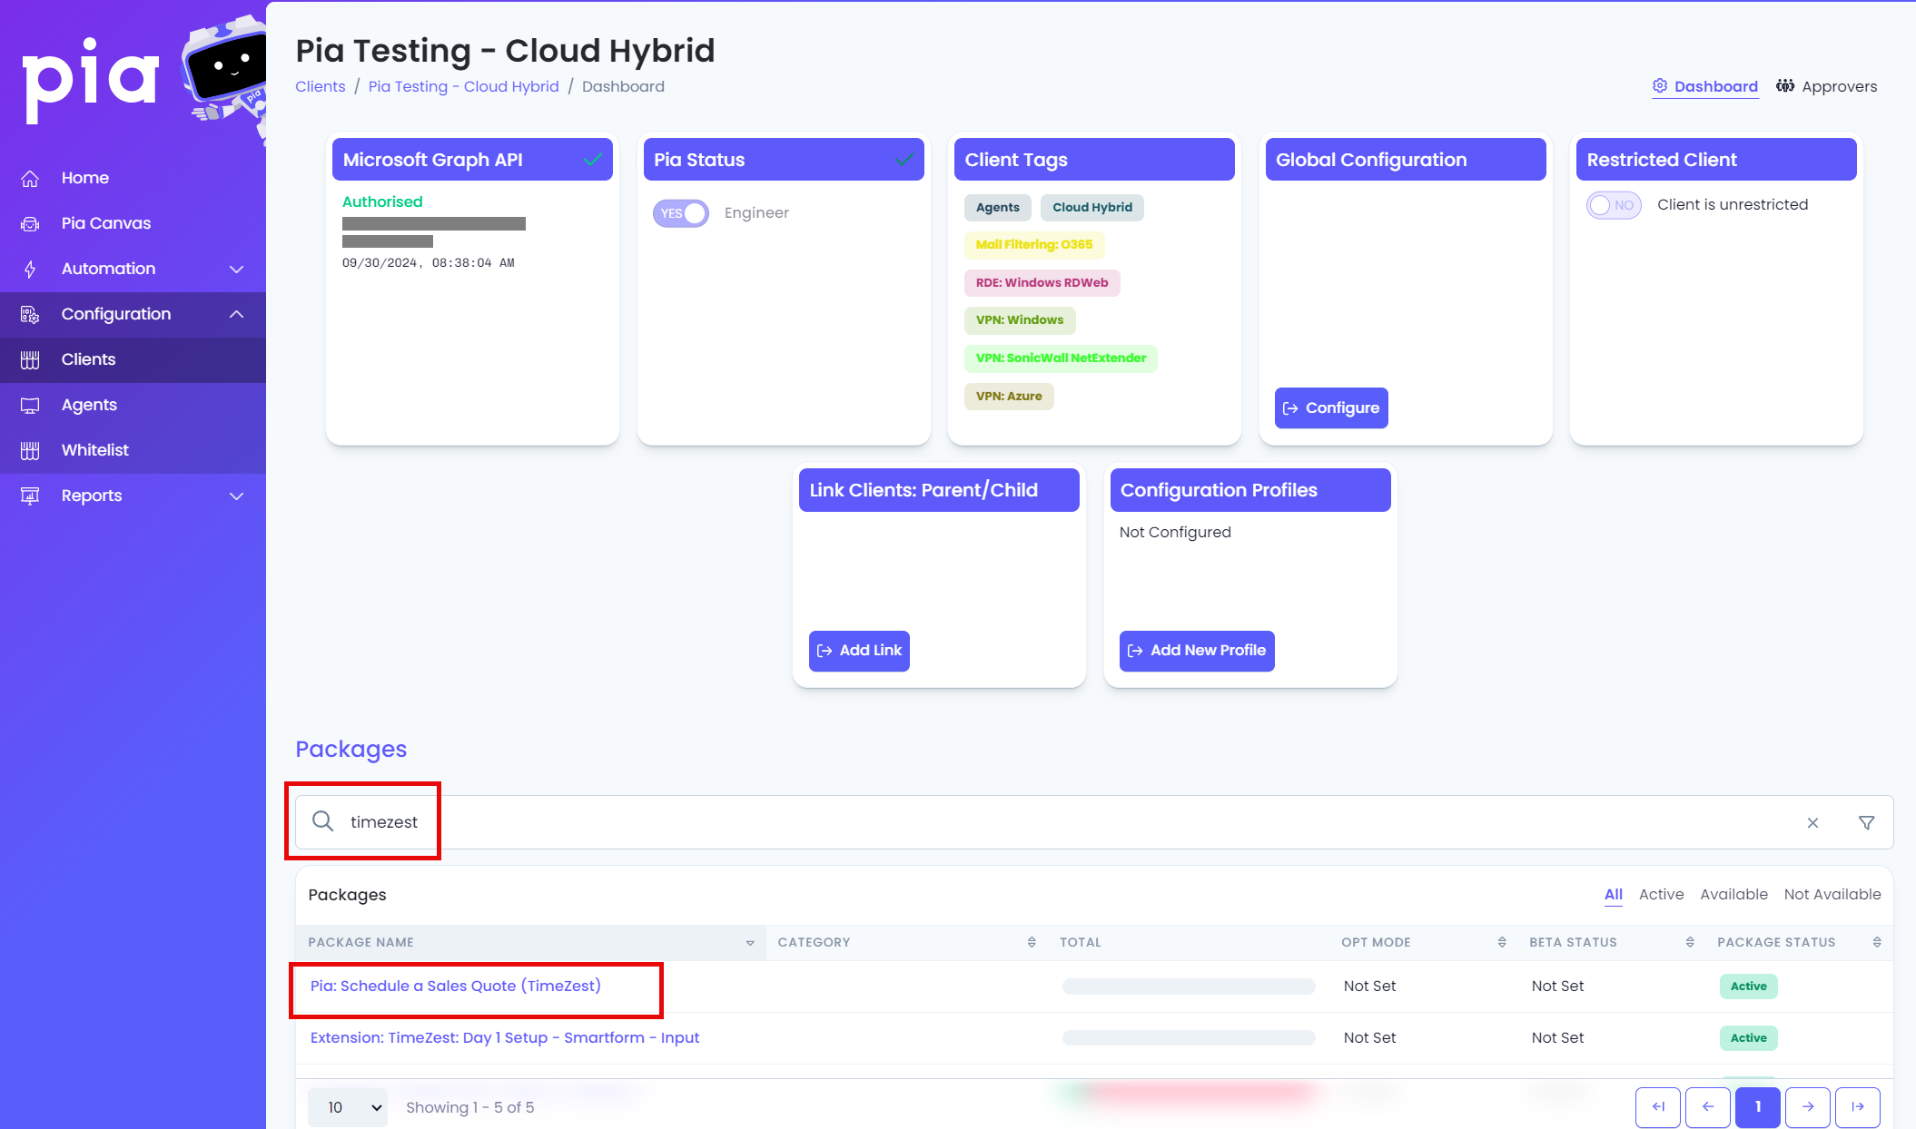This screenshot has width=1916, height=1129.
Task: Click the package search field containing timezest
Action: [1094, 822]
